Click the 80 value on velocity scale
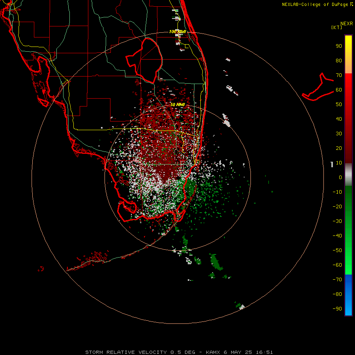 [x=339, y=60]
